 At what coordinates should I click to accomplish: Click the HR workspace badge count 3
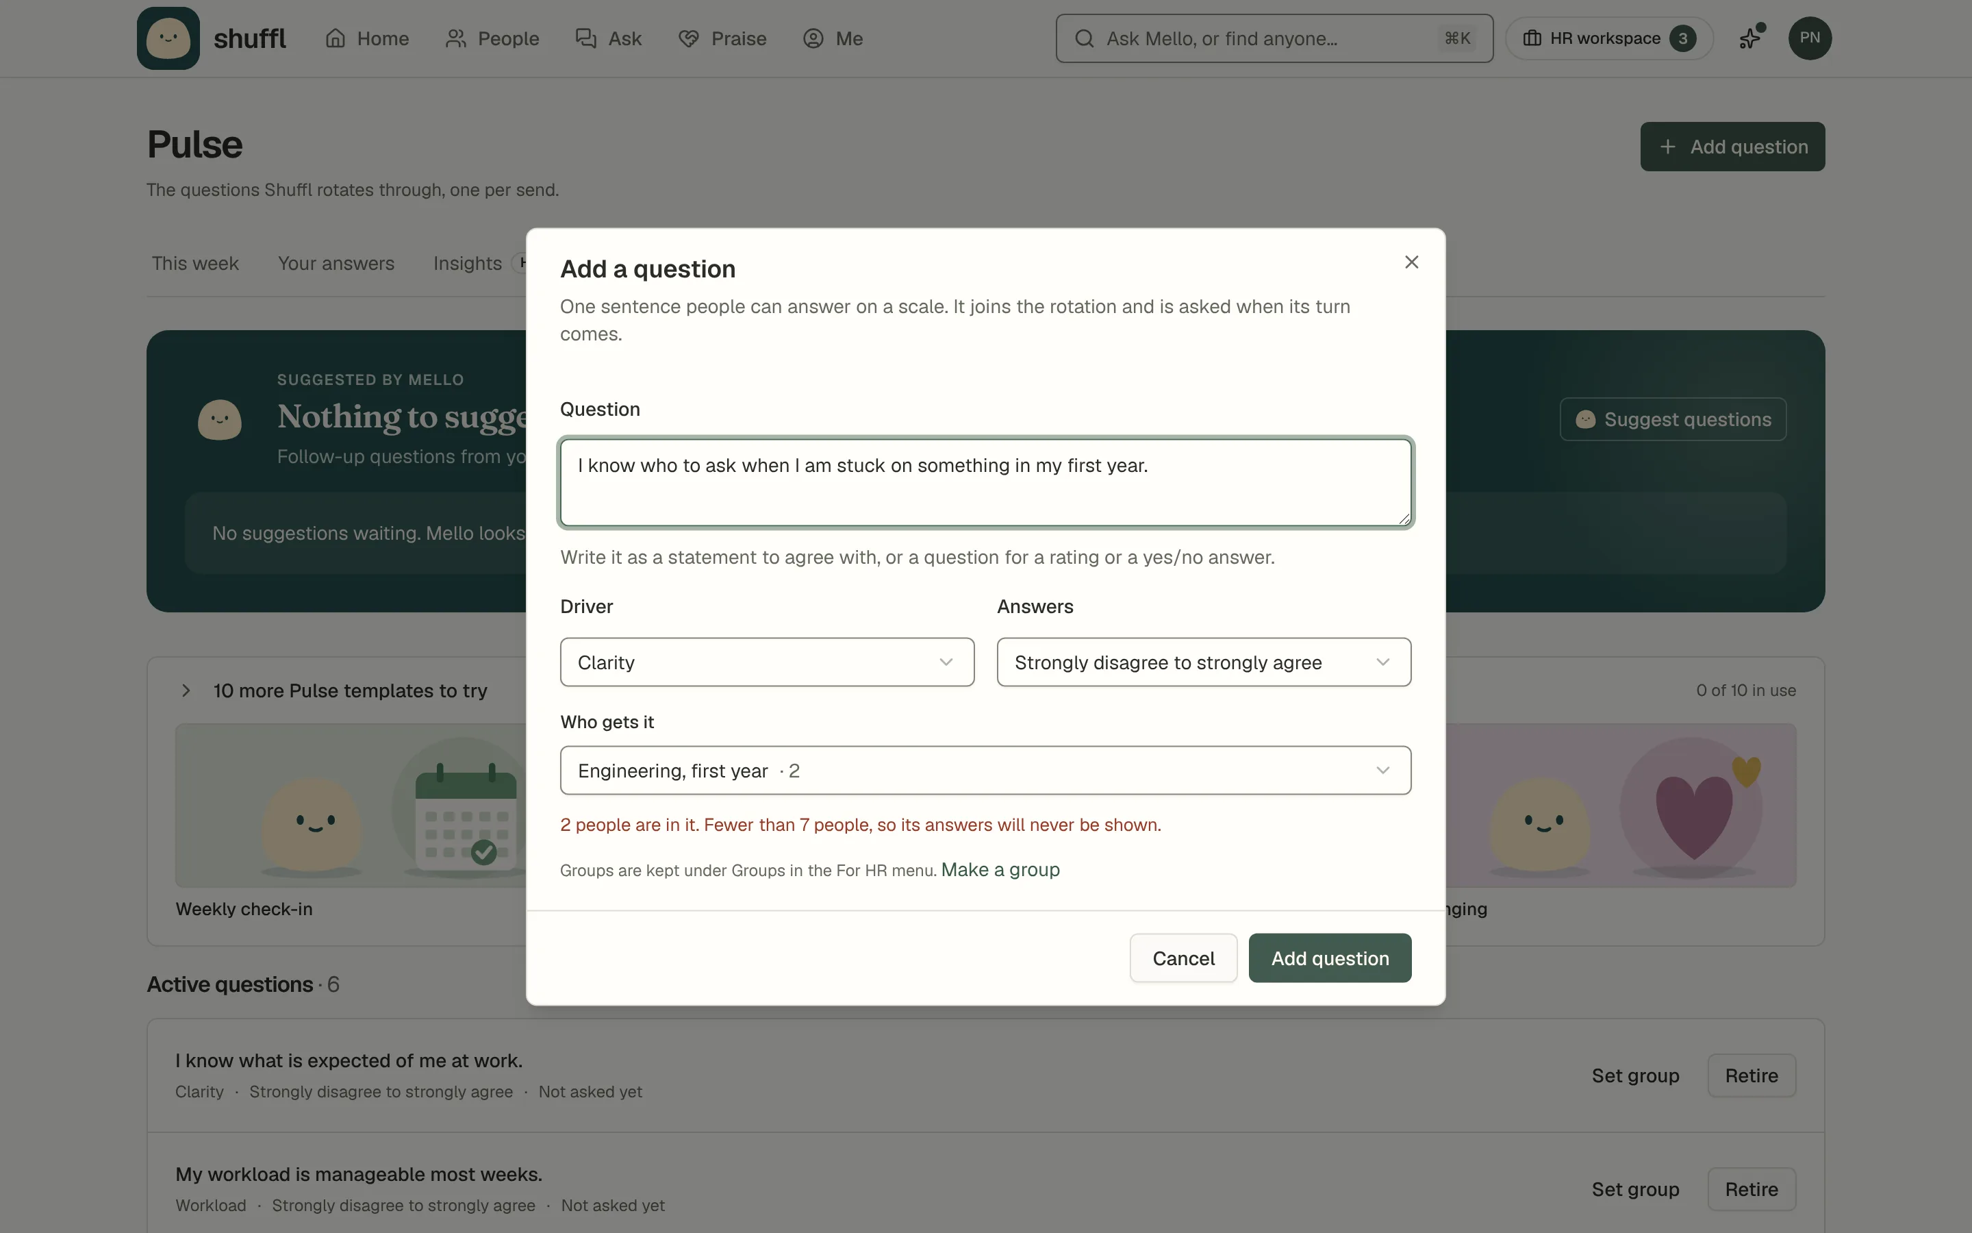(x=1683, y=38)
